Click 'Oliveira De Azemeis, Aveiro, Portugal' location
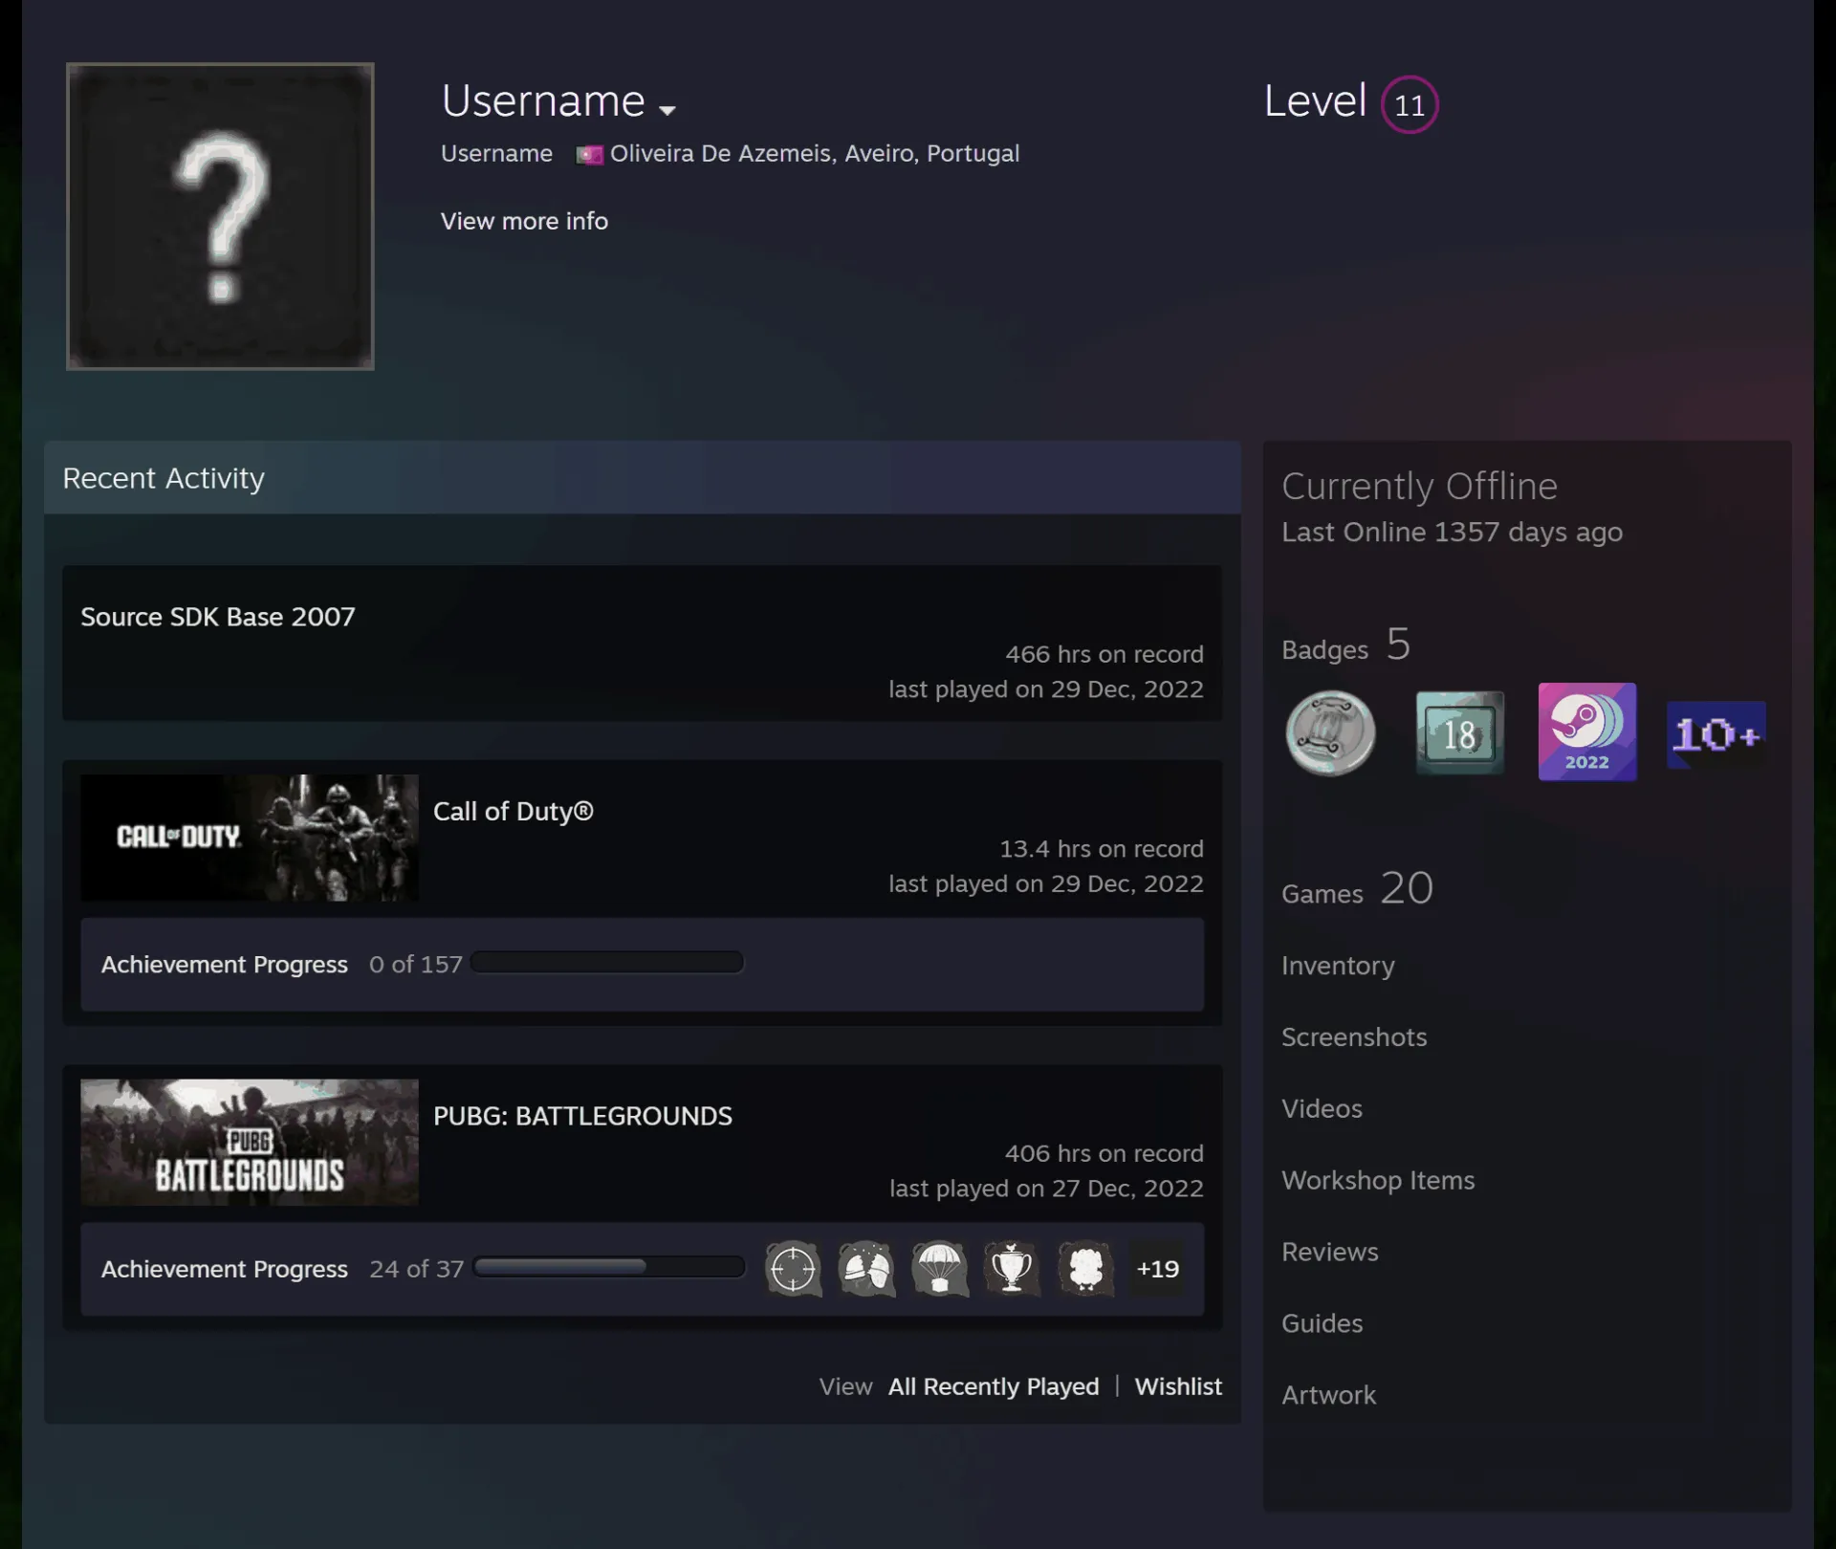This screenshot has width=1836, height=1549. click(x=815, y=154)
